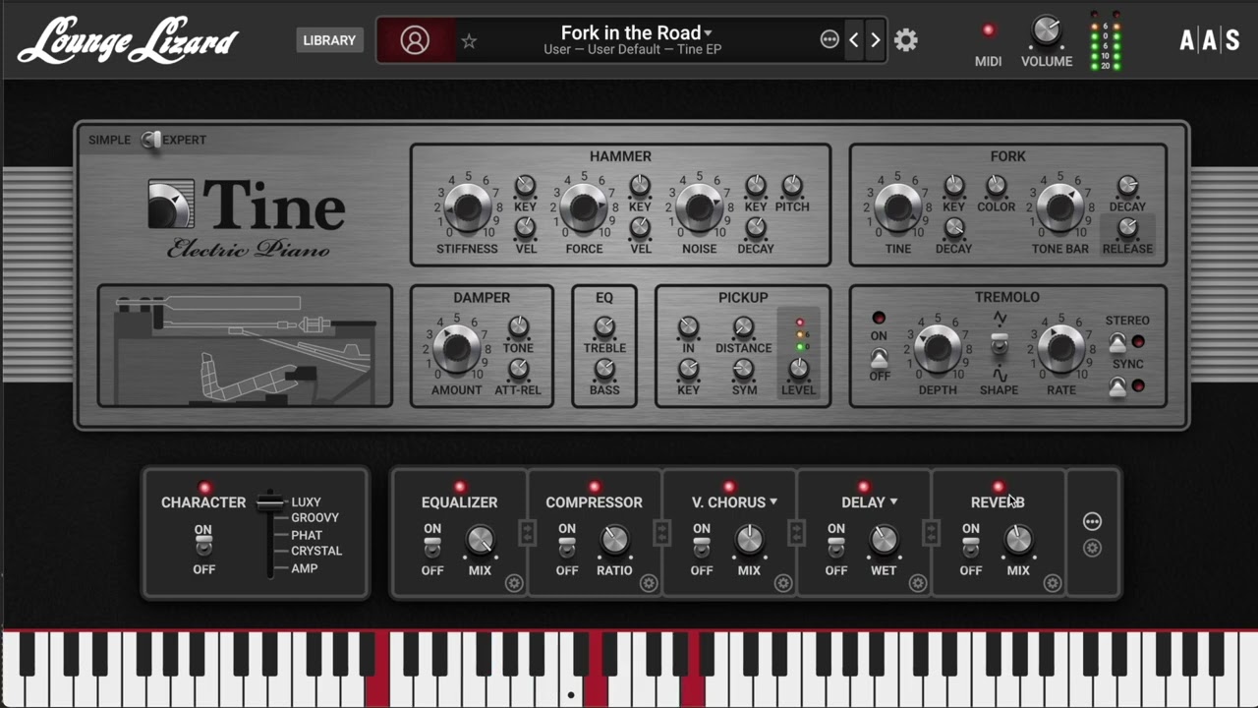Click the Delay Wet knob
The height and width of the screenshot is (708, 1258).
point(884,539)
